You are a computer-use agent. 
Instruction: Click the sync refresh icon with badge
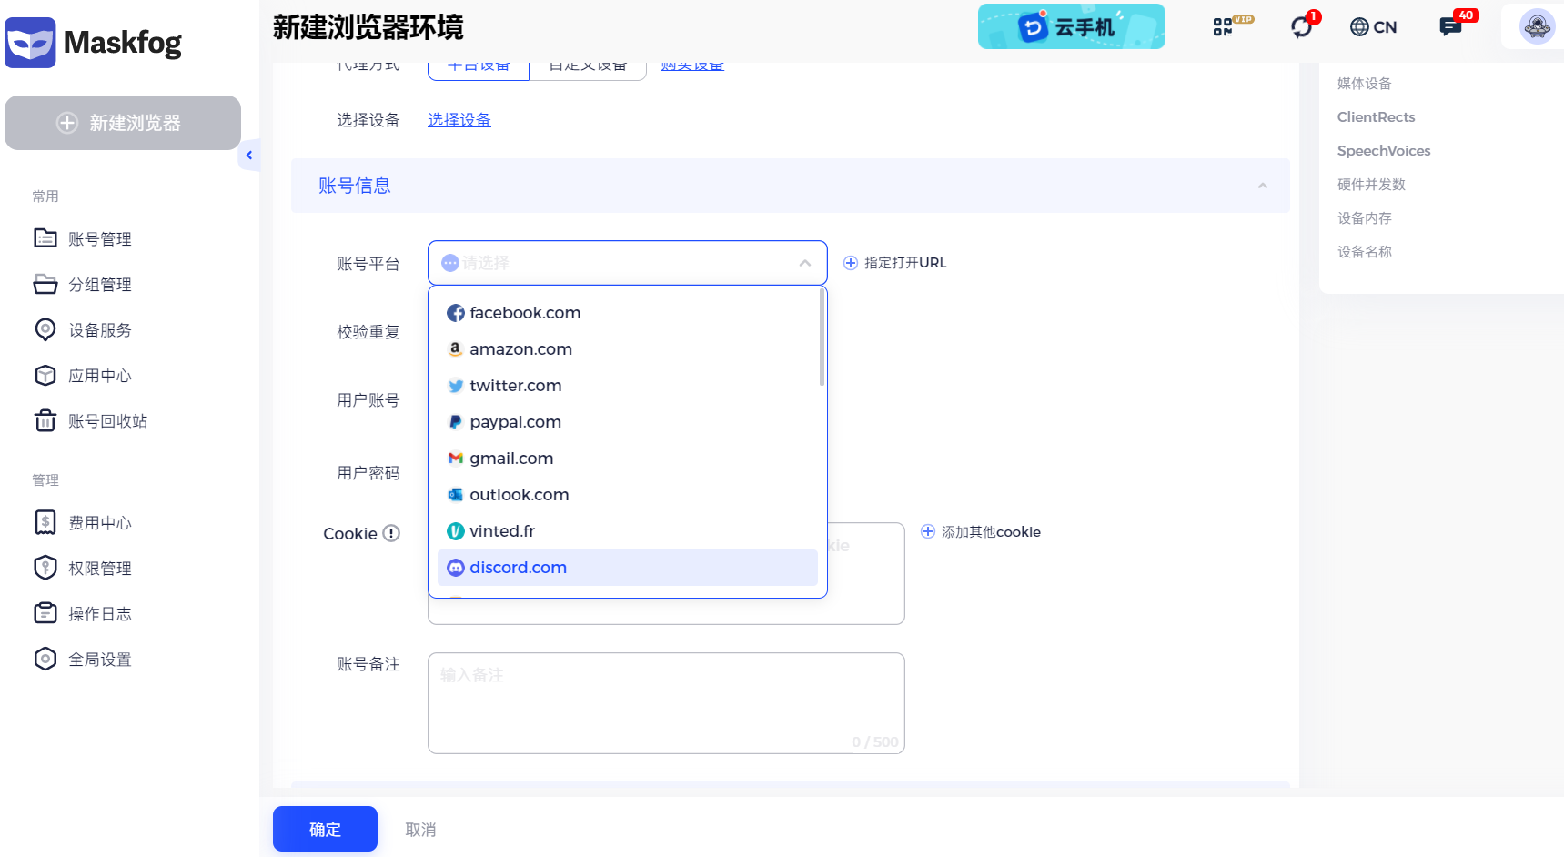(1302, 27)
